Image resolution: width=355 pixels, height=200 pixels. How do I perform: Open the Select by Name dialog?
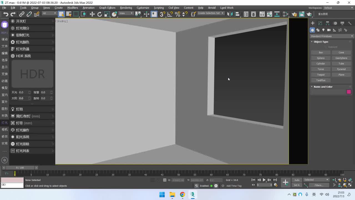click(69, 14)
